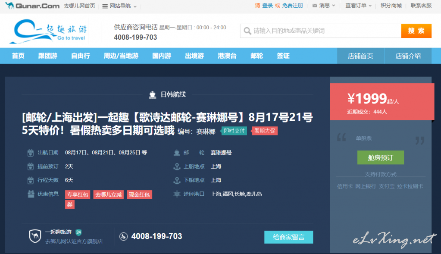This screenshot has height=254, width=441.
Task: Focus the destination keyword search field
Action: pos(321,31)
